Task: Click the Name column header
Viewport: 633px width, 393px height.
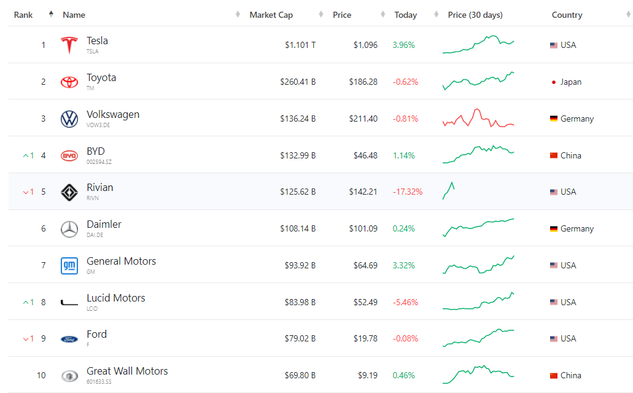Action: click(74, 15)
